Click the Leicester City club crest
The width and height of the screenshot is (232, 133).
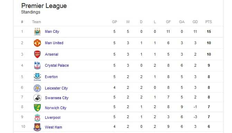click(x=37, y=88)
